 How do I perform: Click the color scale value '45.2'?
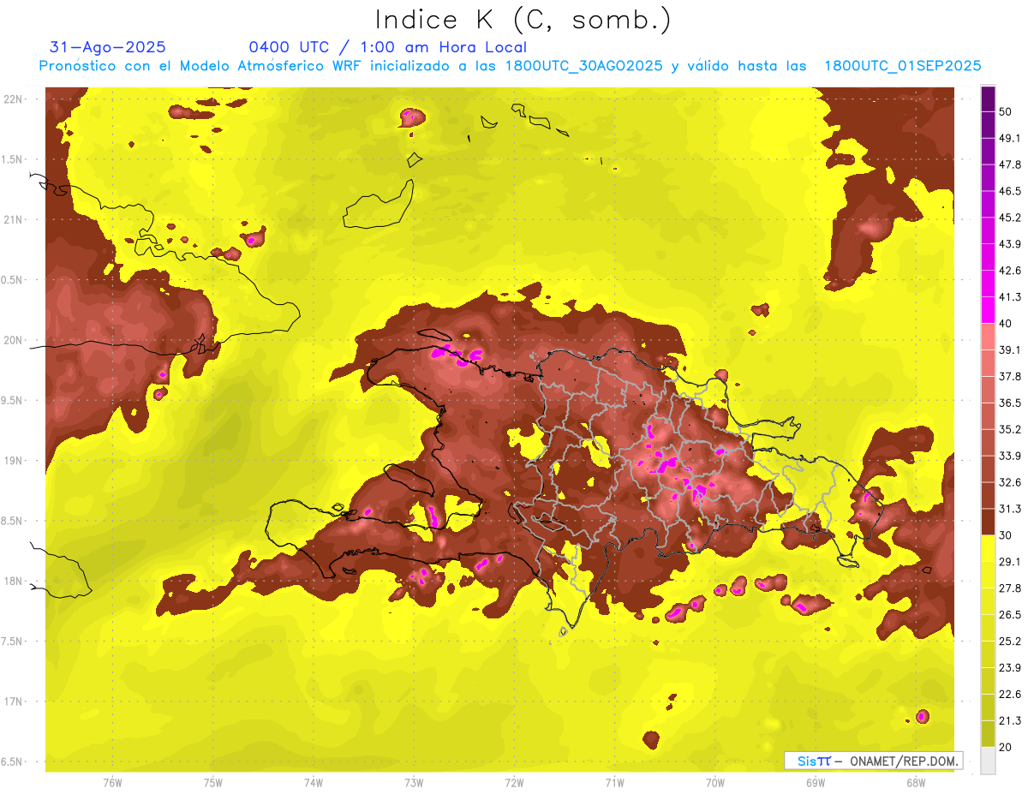(x=1009, y=218)
